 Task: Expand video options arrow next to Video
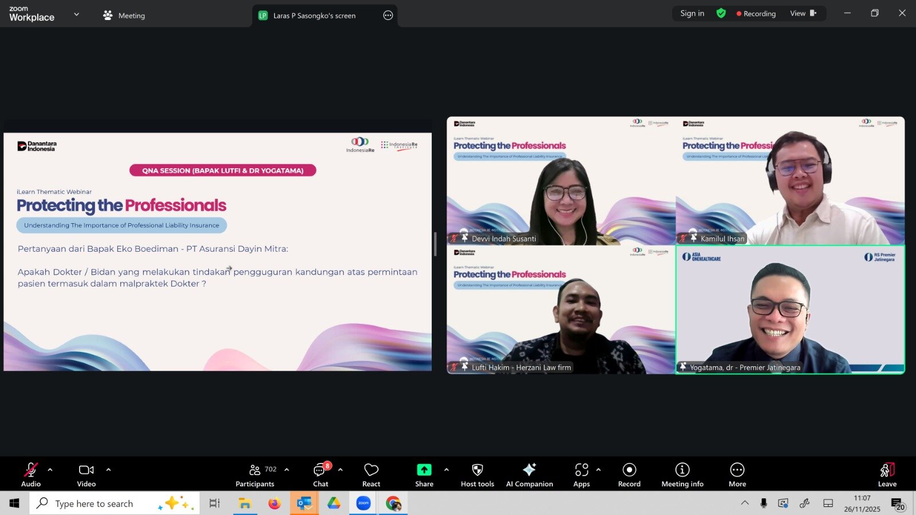tap(108, 470)
